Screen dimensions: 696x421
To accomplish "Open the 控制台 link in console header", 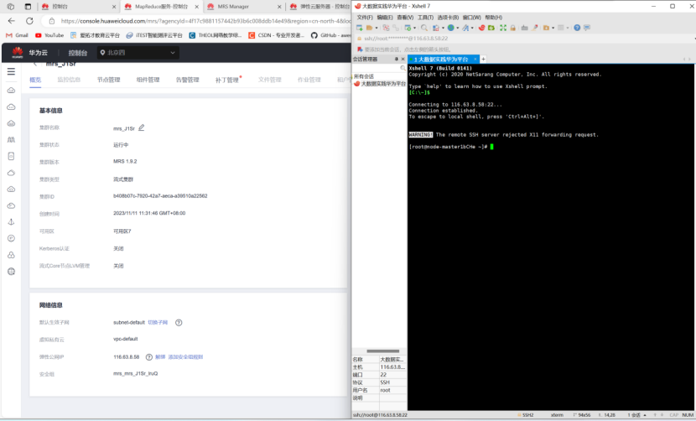I will (78, 53).
